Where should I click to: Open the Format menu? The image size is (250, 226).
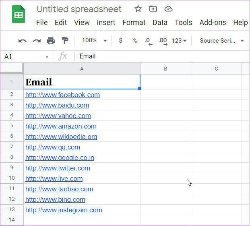tap(134, 22)
